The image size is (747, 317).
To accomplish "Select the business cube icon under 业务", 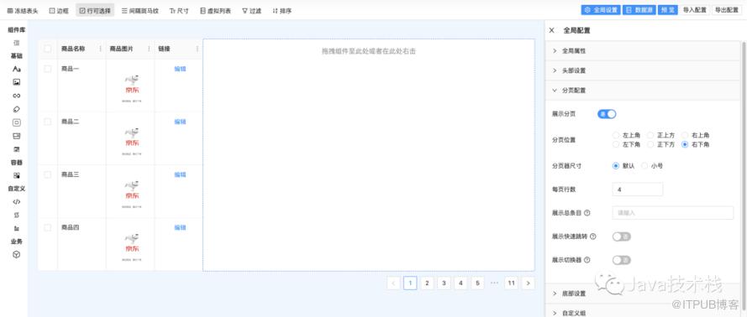I will tap(16, 255).
